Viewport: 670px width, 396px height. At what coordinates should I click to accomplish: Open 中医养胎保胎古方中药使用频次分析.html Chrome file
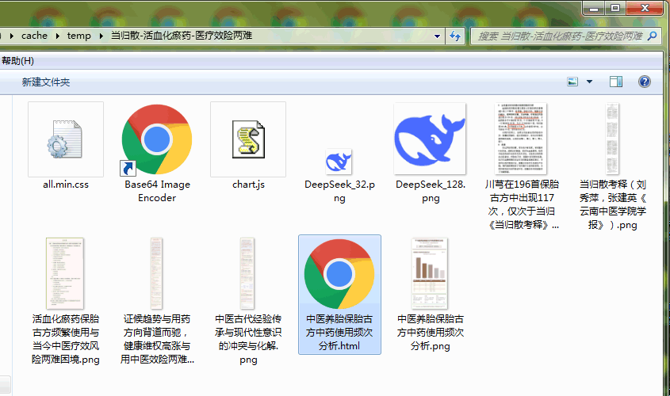tap(339, 273)
